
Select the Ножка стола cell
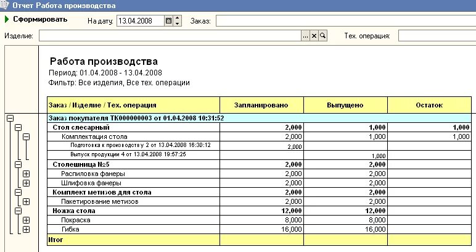[133, 211]
